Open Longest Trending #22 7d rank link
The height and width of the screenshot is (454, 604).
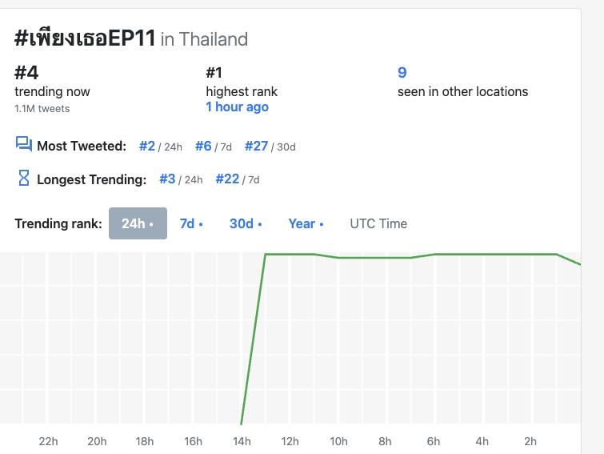pos(227,179)
